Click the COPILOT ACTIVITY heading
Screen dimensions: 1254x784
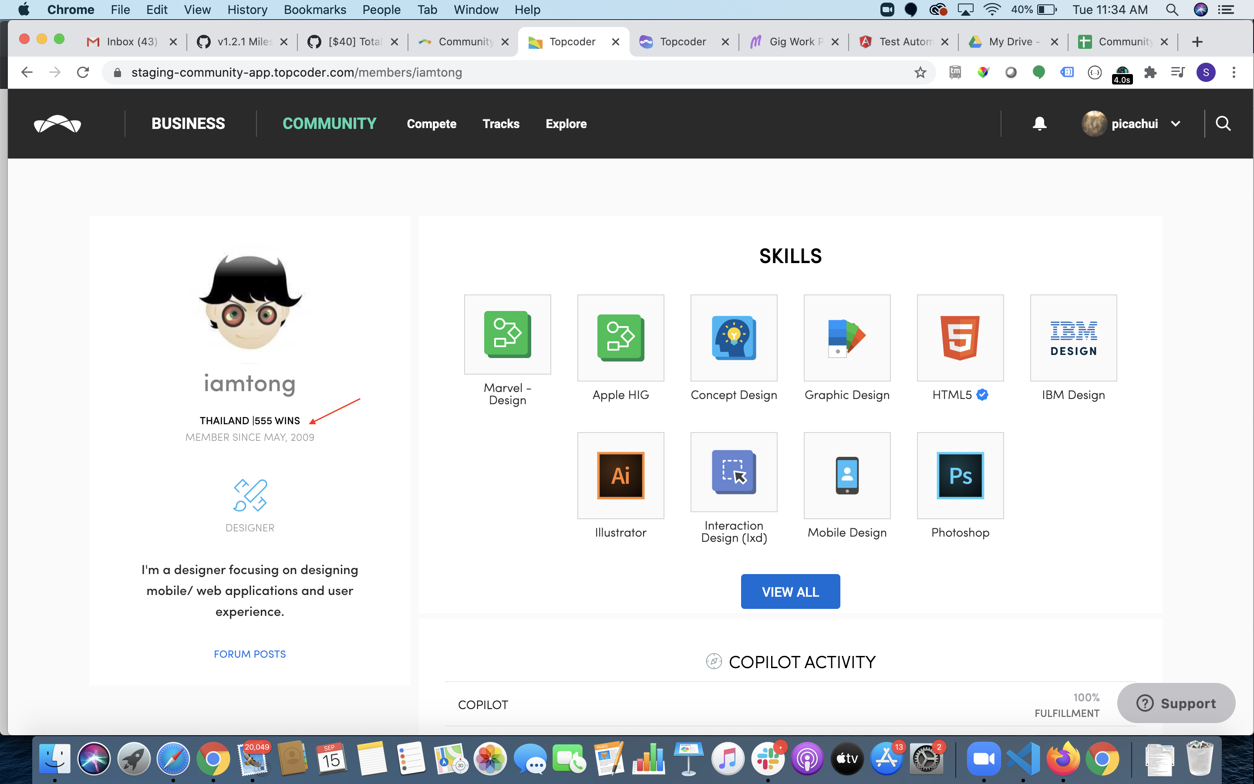802,662
